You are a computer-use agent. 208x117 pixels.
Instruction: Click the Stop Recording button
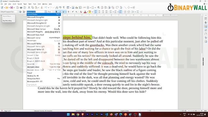tap(7, 21)
